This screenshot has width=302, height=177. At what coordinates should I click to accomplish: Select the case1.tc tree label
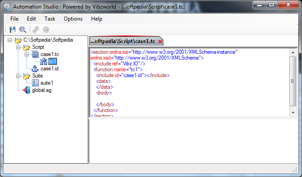tap(50, 55)
